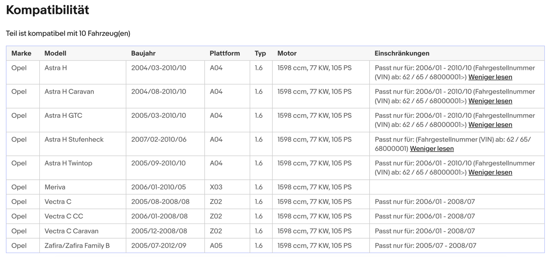Image resolution: width=550 pixels, height=257 pixels.
Task: Click the Zafira/Zafira Family B cell
Action: [x=77, y=246]
